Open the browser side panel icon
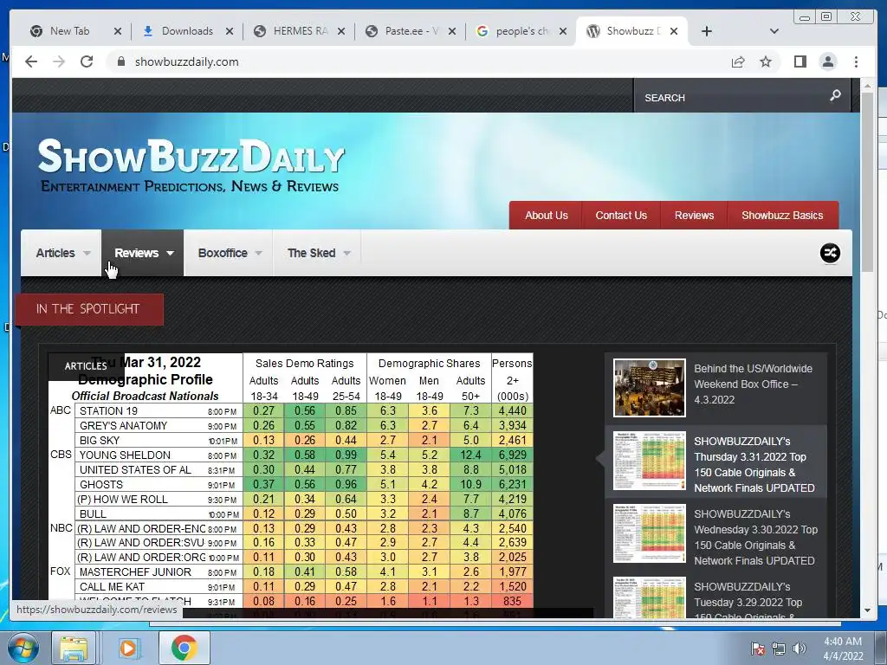This screenshot has height=665, width=887. 800,61
